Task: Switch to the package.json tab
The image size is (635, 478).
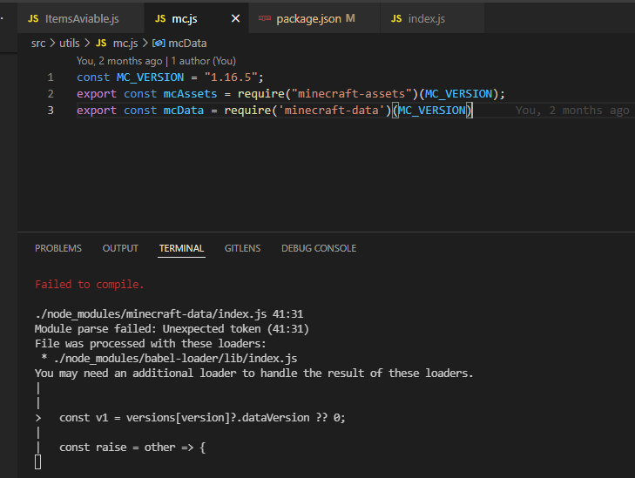Action: click(x=314, y=18)
